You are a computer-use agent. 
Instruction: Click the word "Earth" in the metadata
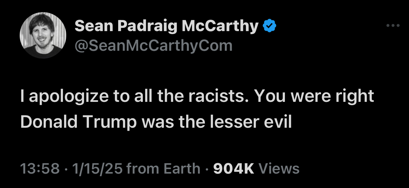(182, 169)
